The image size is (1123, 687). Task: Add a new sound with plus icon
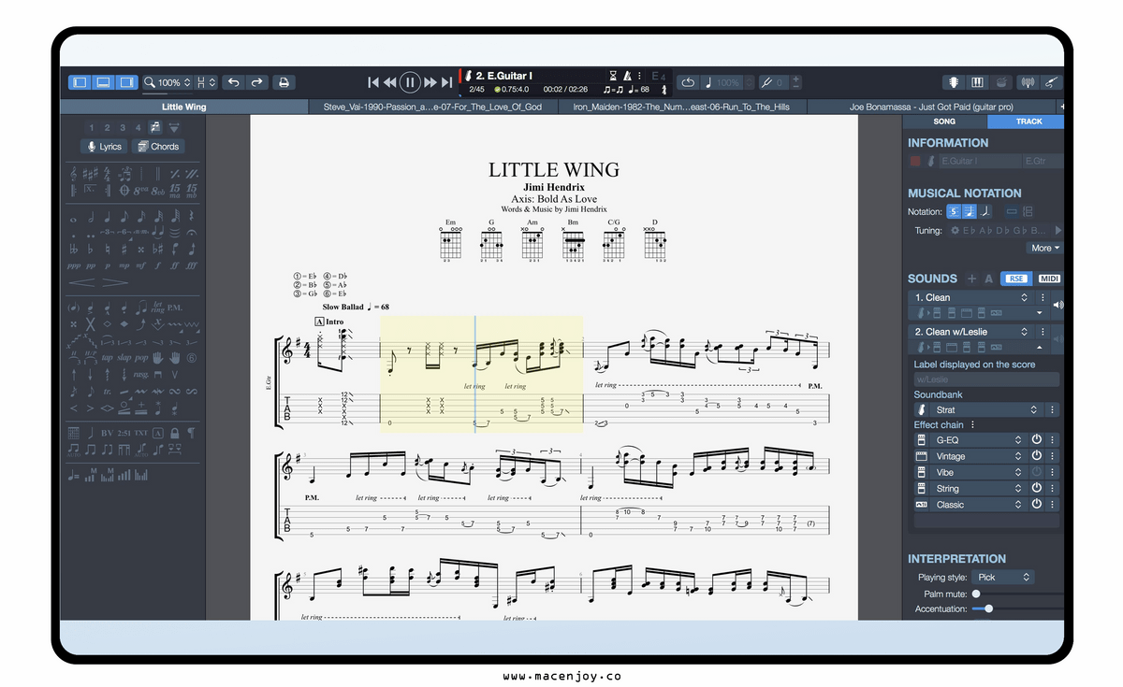971,279
